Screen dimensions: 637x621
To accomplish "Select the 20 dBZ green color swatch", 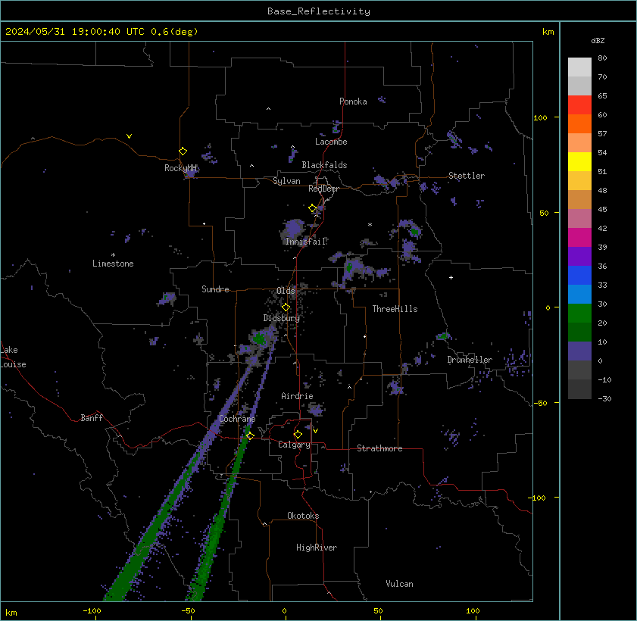I will 579,313.
